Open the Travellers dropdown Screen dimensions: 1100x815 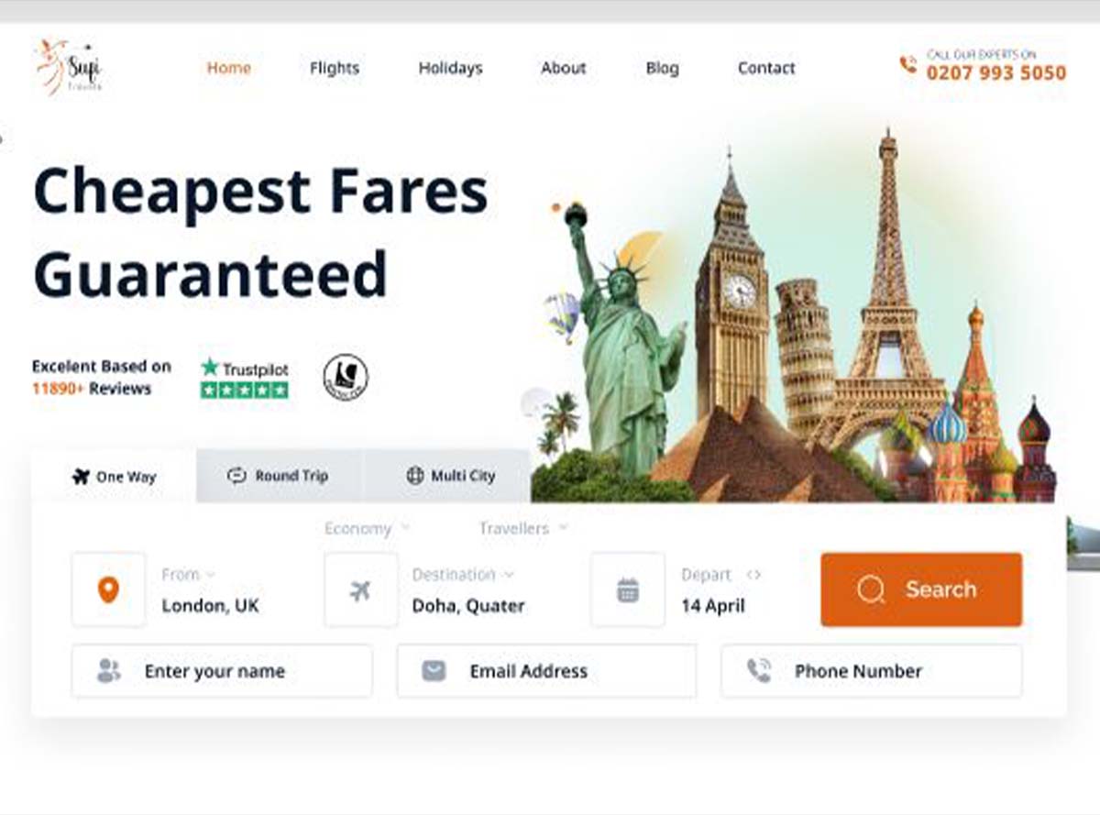click(x=523, y=528)
